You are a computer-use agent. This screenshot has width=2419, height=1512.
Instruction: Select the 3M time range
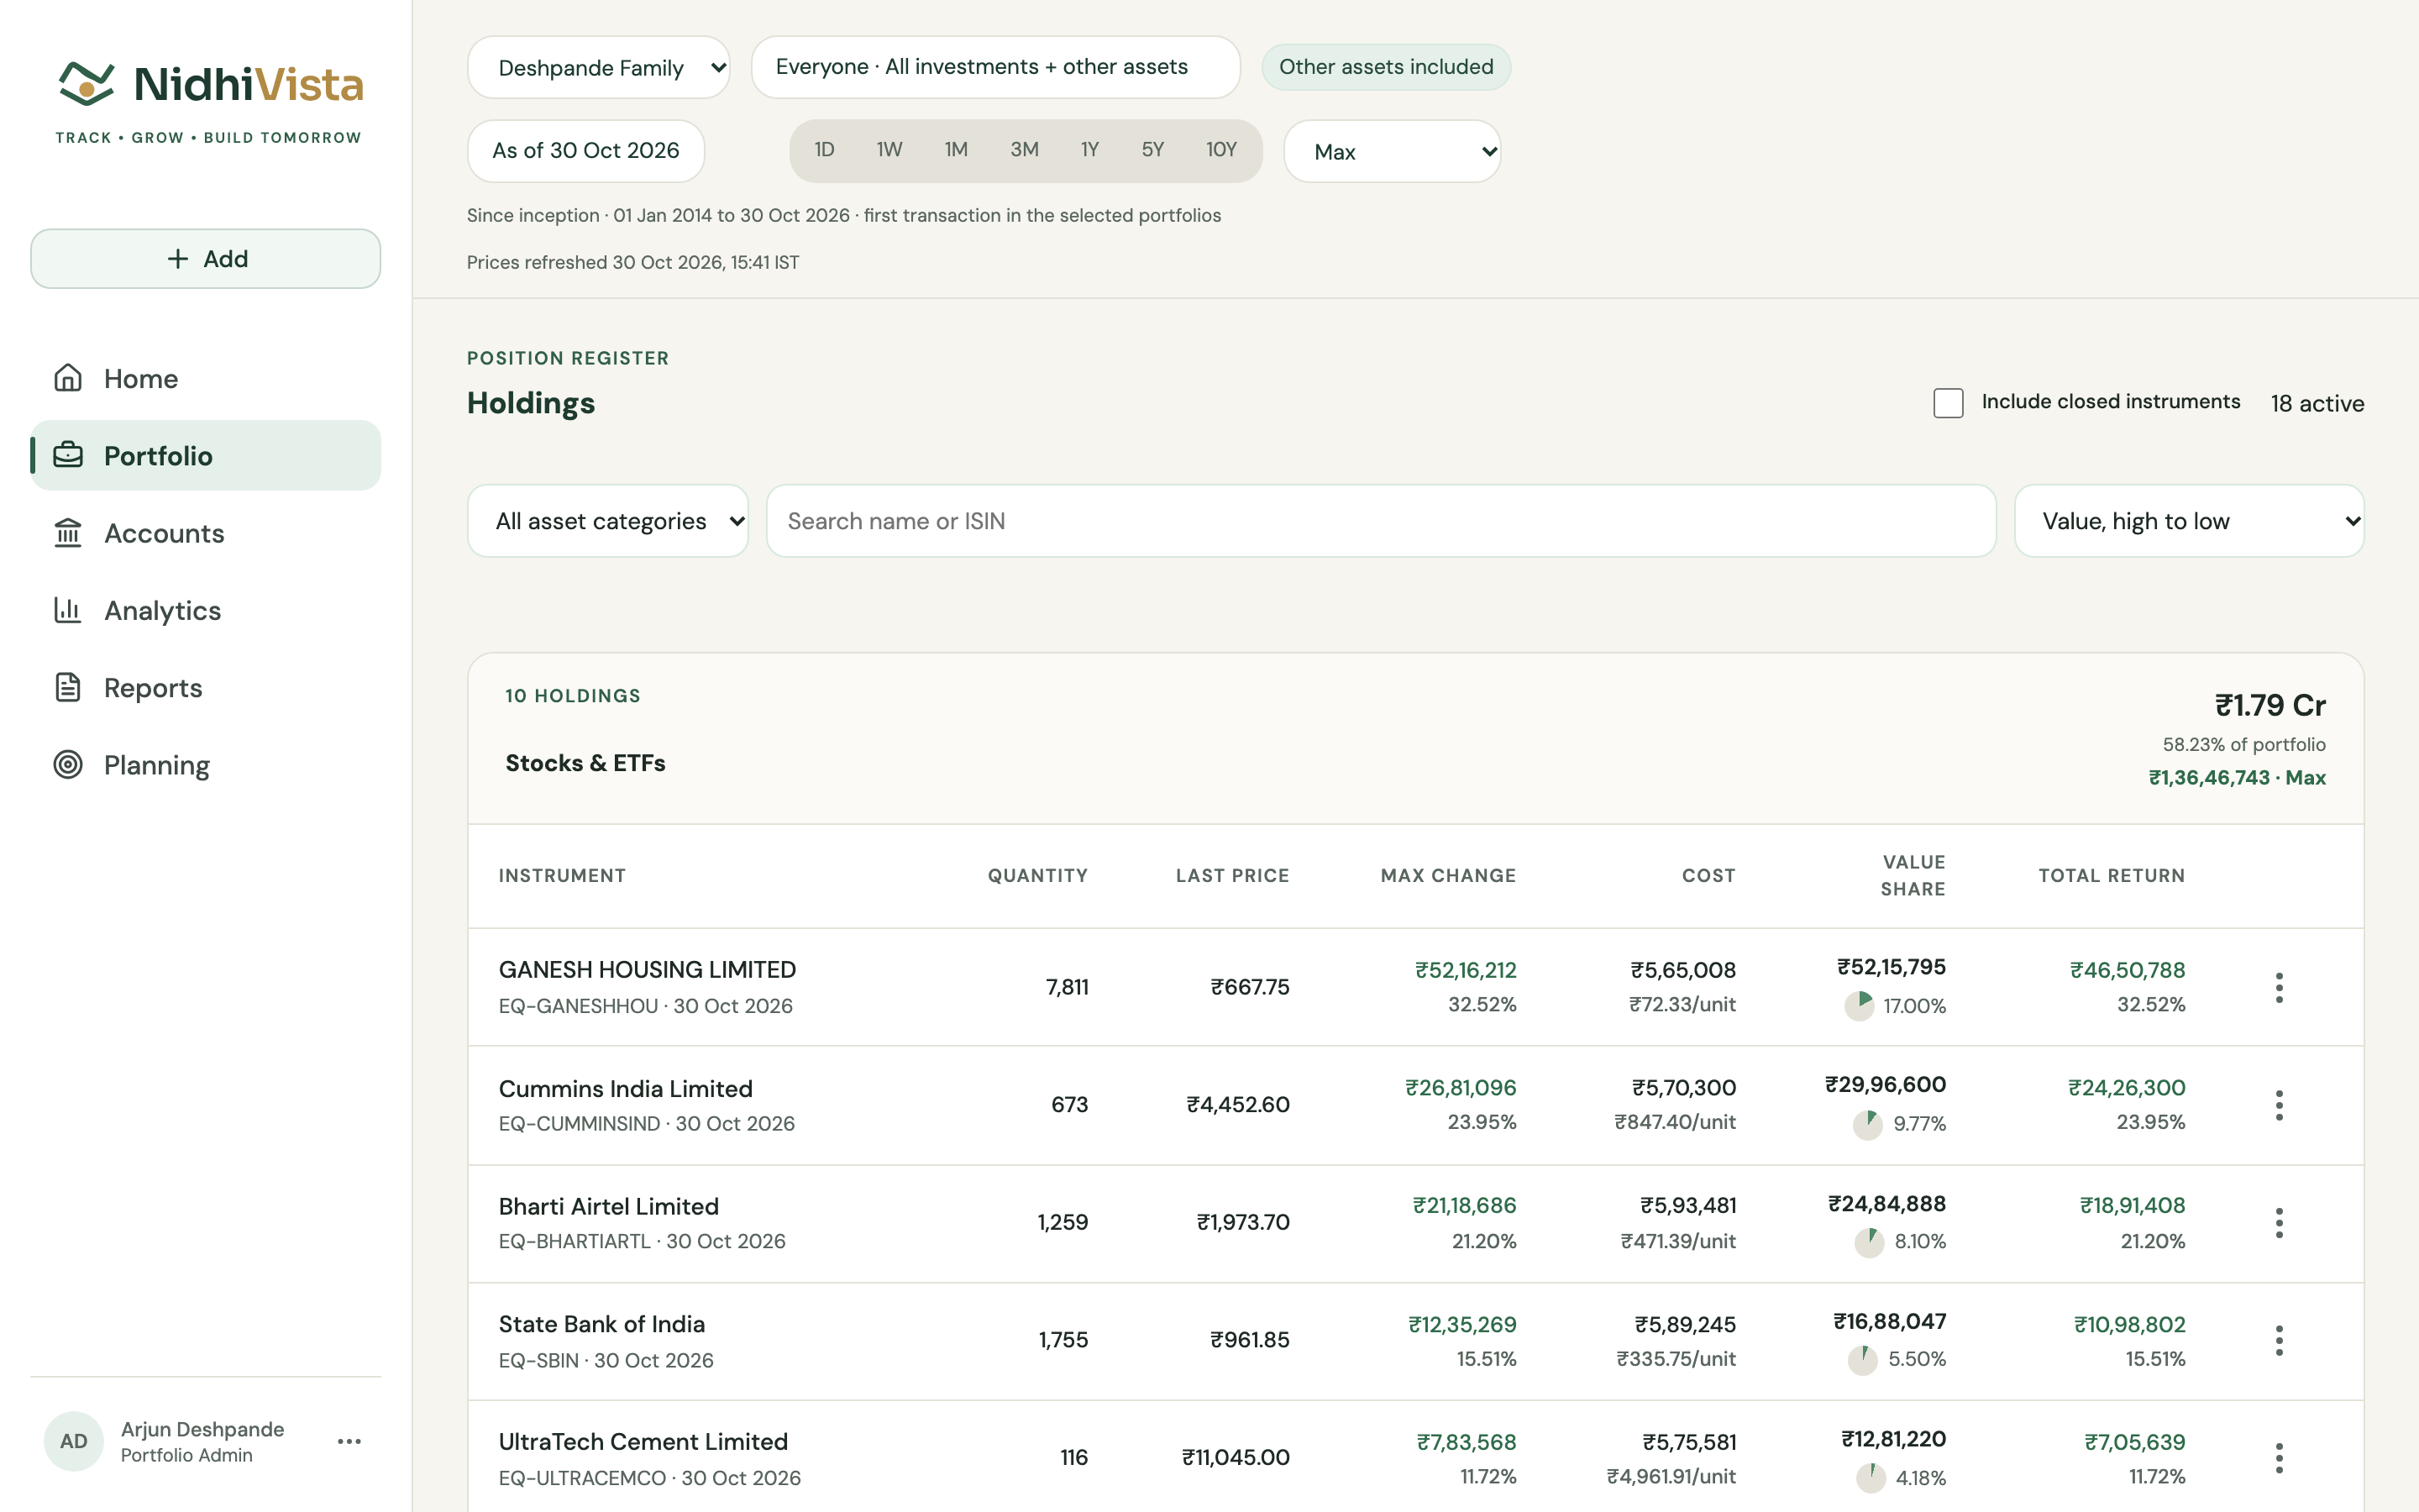(x=1025, y=150)
